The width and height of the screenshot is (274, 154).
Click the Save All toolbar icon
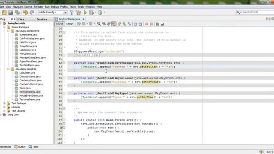17,12
